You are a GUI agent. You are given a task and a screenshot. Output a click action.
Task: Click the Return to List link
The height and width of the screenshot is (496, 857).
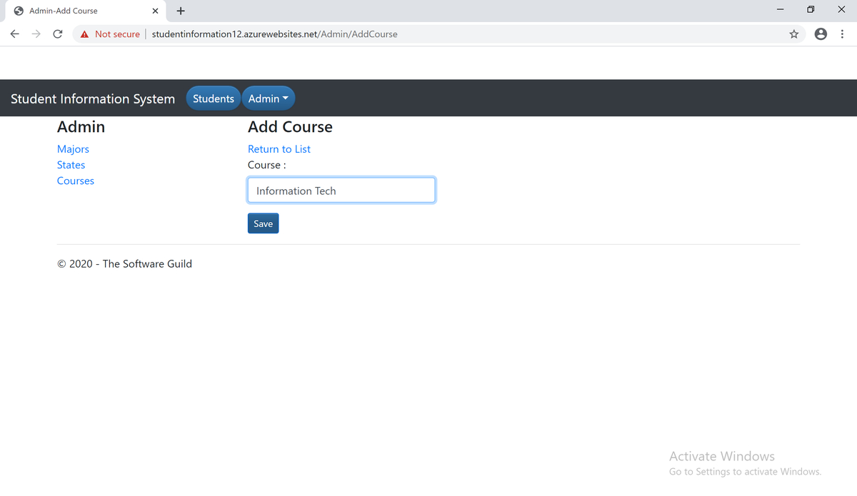pyautogui.click(x=279, y=149)
